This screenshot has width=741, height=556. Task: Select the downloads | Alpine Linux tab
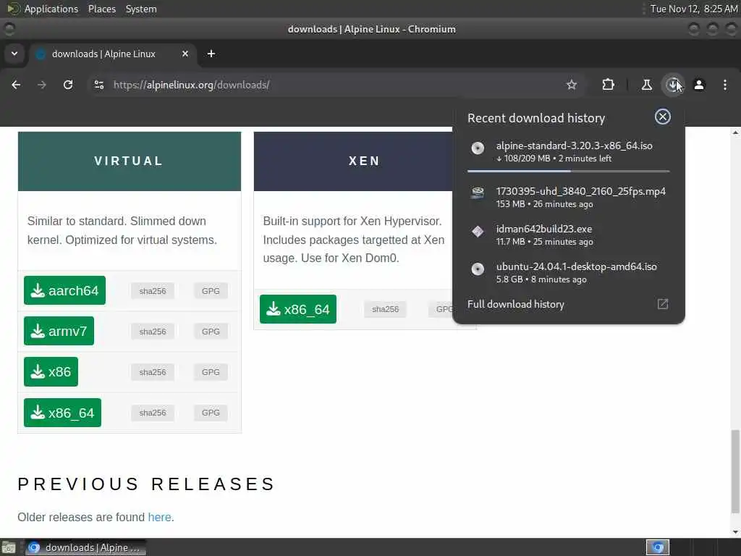tap(112, 54)
